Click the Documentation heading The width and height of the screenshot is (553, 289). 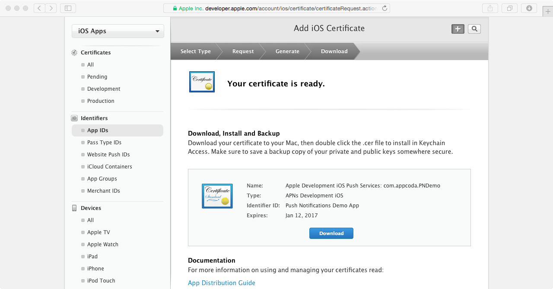coord(212,260)
